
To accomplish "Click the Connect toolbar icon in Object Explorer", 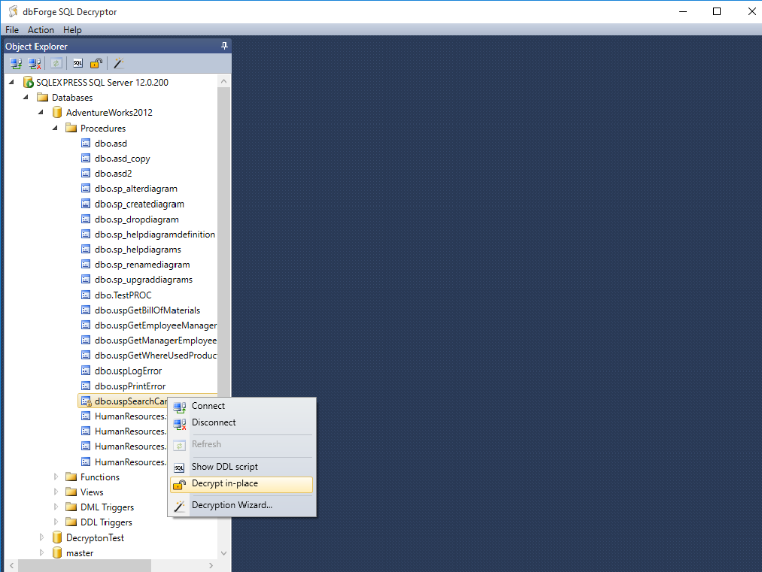I will tap(16, 63).
